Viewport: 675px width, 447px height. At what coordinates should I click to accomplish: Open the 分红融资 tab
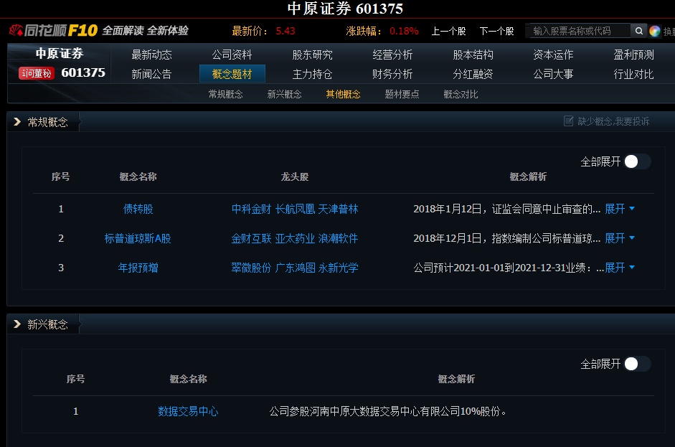click(473, 74)
